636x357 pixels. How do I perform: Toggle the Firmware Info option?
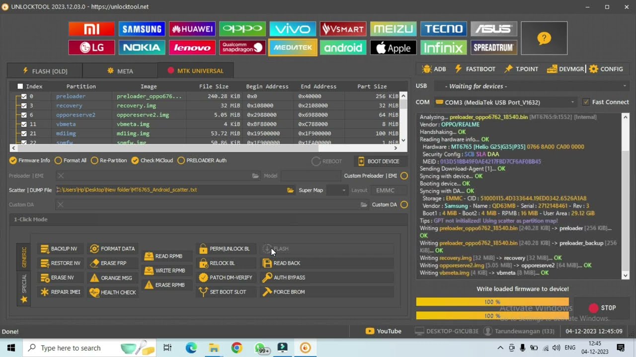pyautogui.click(x=30, y=161)
